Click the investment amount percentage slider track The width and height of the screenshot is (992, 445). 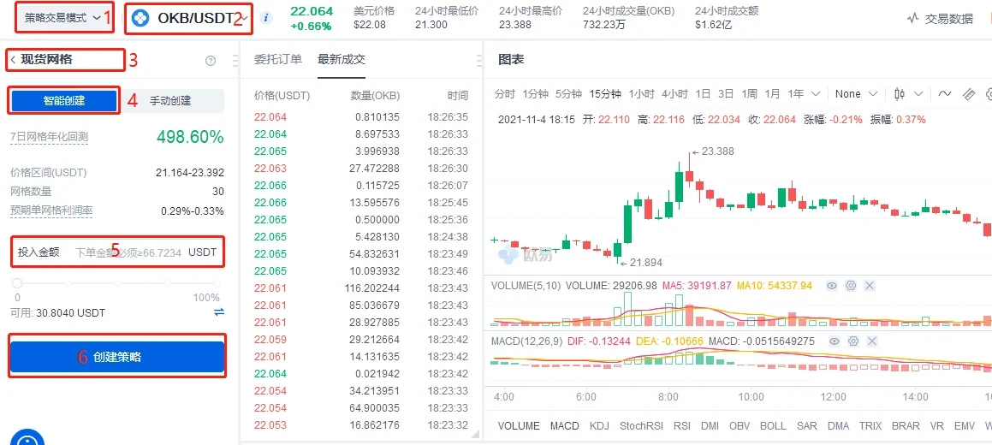pyautogui.click(x=117, y=282)
